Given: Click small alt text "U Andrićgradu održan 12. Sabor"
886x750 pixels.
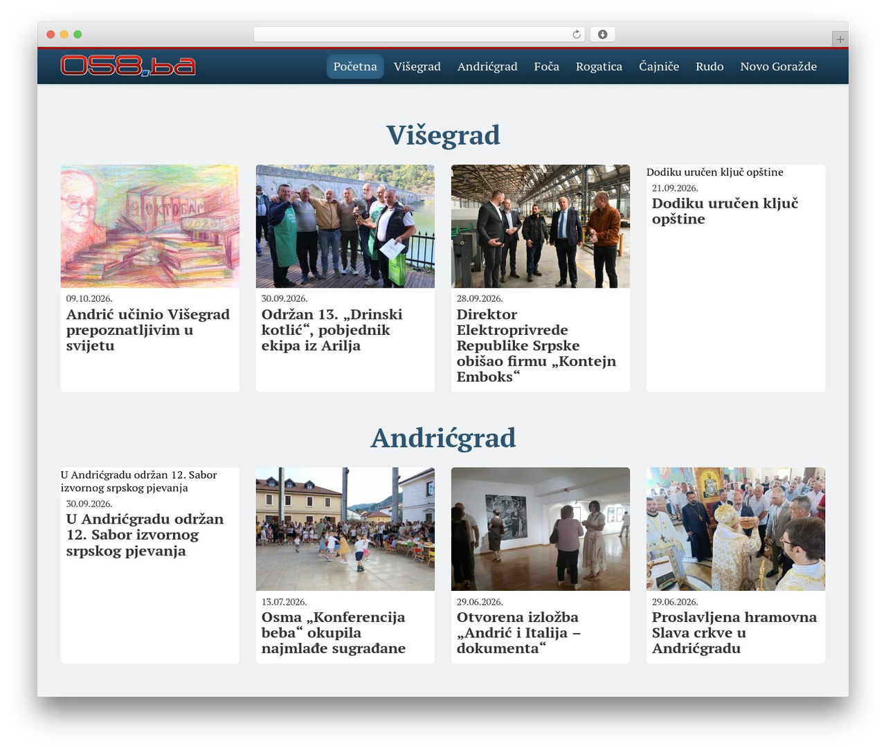Looking at the screenshot, I should tap(139, 481).
